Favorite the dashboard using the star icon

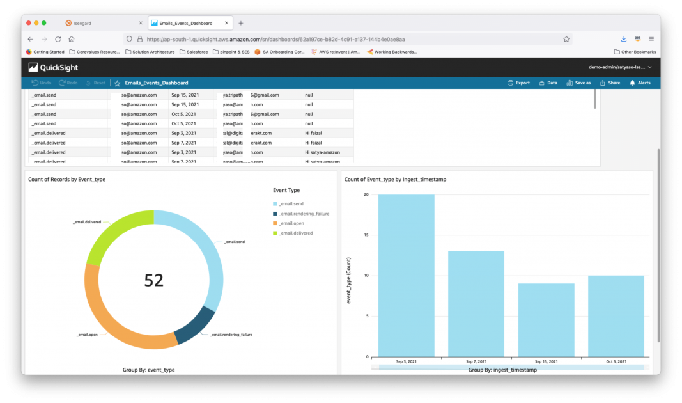118,83
